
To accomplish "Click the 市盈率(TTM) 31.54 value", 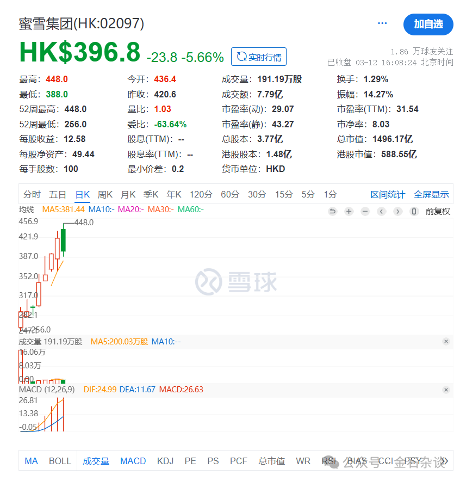I will click(407, 109).
